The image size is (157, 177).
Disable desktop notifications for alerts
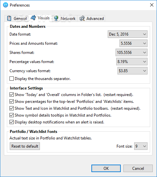[12, 122]
